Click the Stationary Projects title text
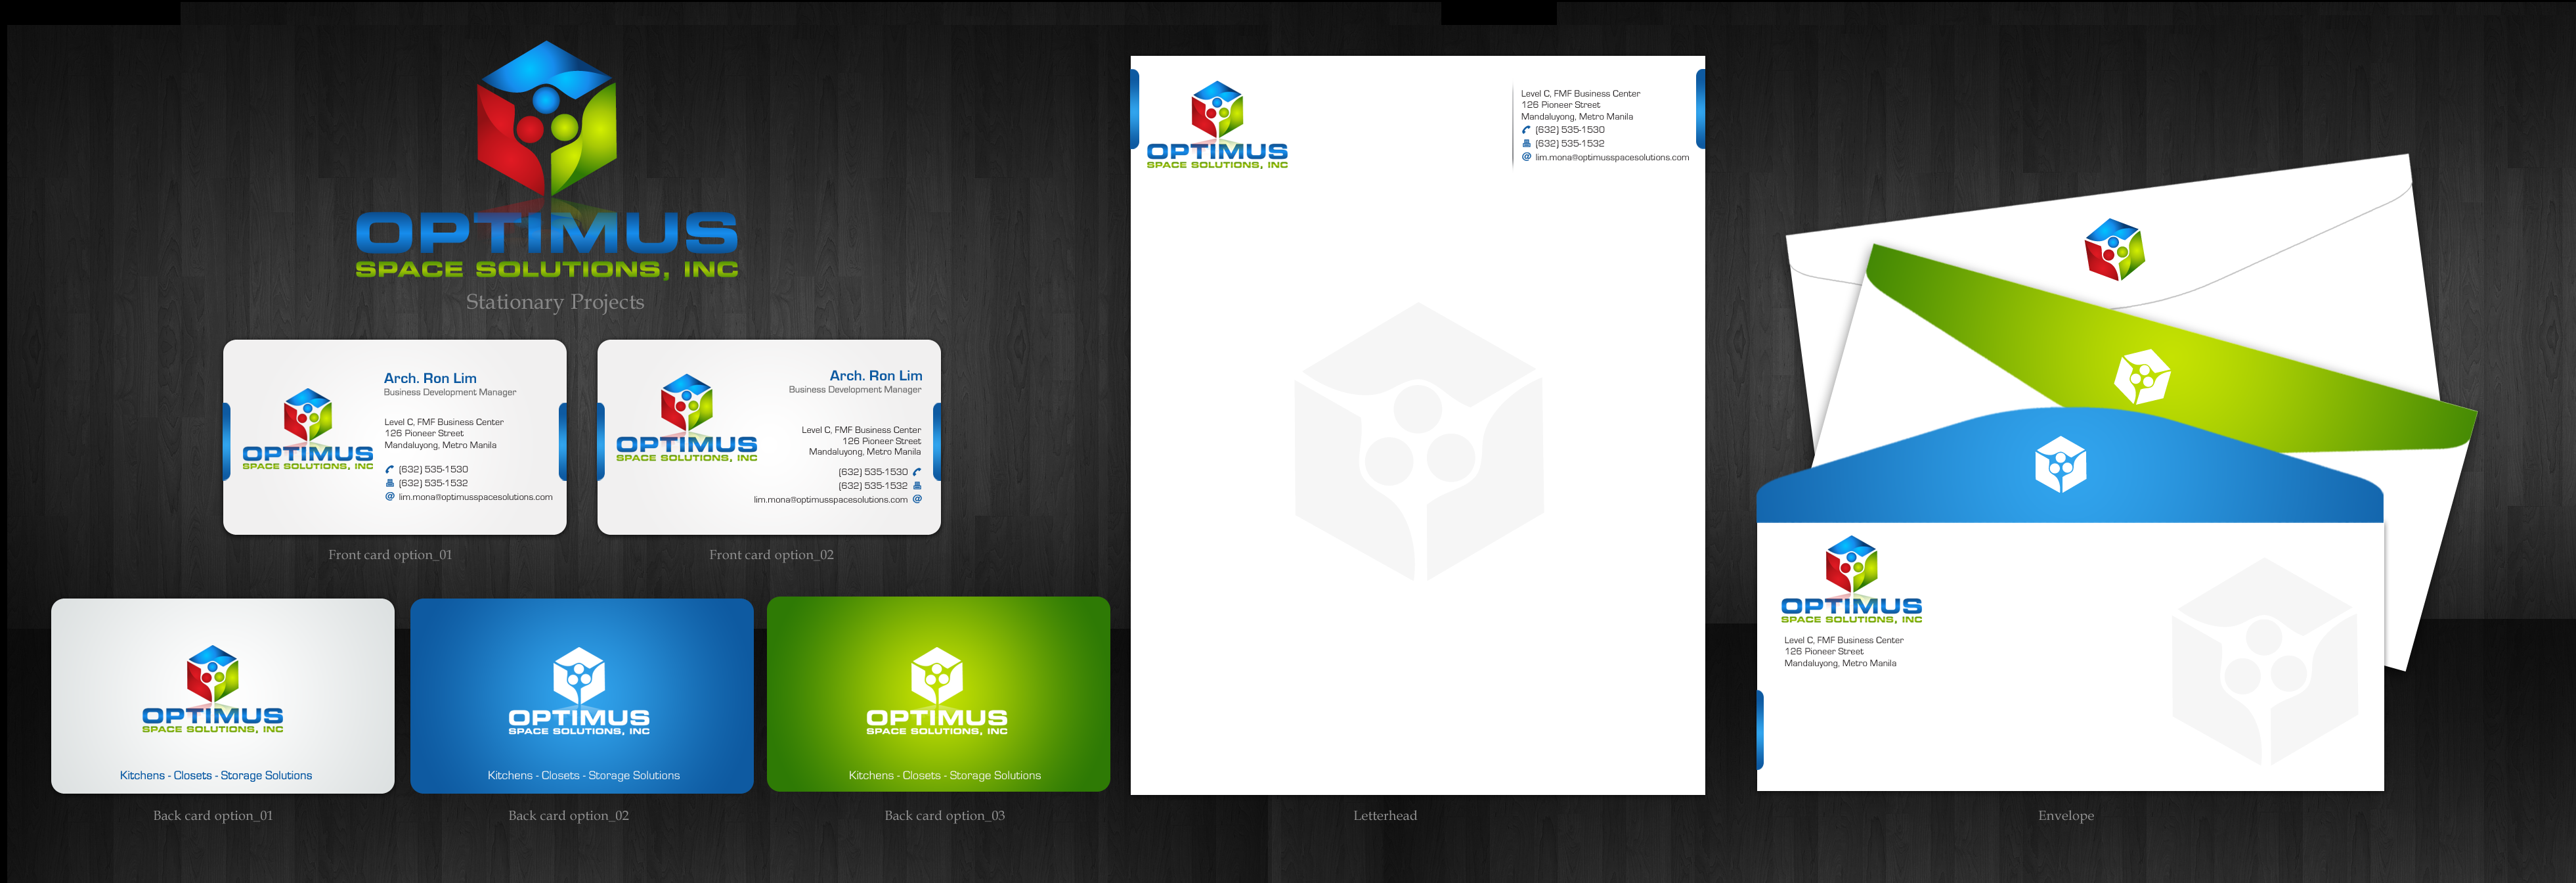The height and width of the screenshot is (883, 2576). 554,302
